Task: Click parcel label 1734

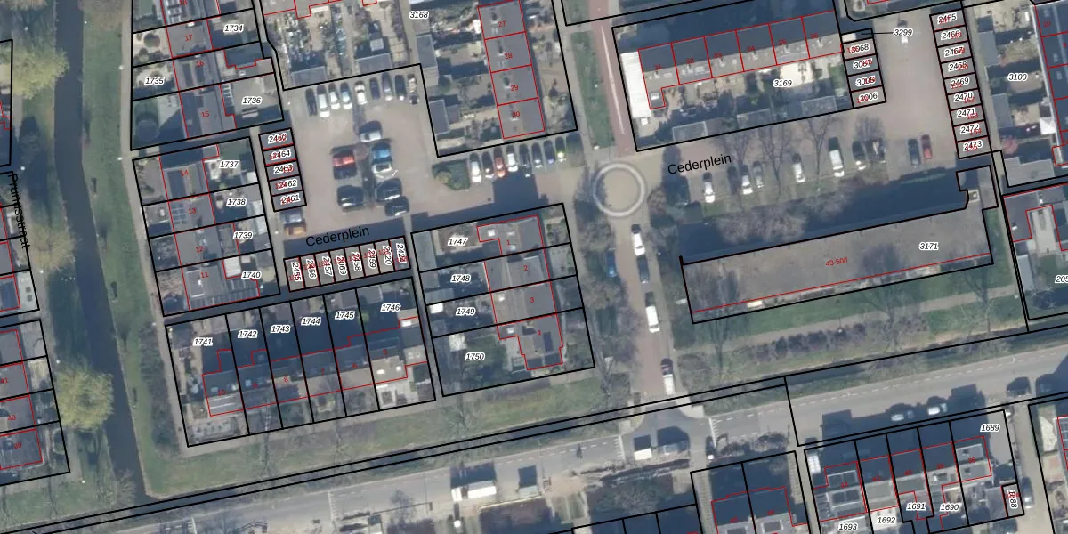Action: (233, 28)
